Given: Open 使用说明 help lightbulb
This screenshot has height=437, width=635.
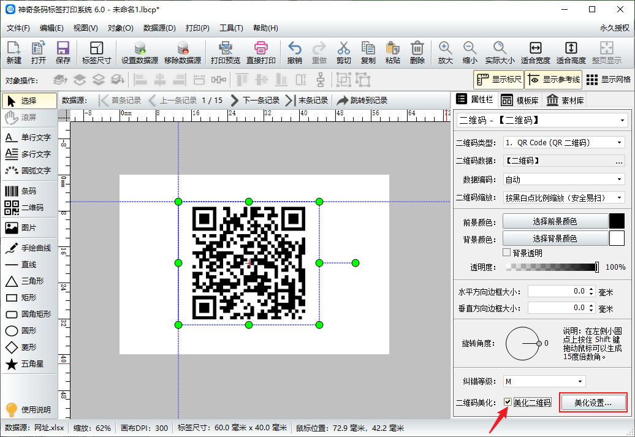Looking at the screenshot, I should 29,410.
